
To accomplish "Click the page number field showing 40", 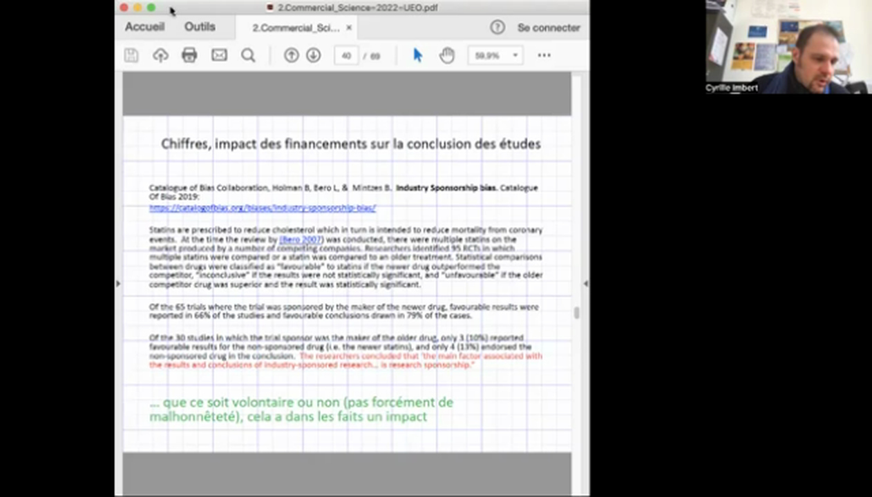I will point(346,55).
